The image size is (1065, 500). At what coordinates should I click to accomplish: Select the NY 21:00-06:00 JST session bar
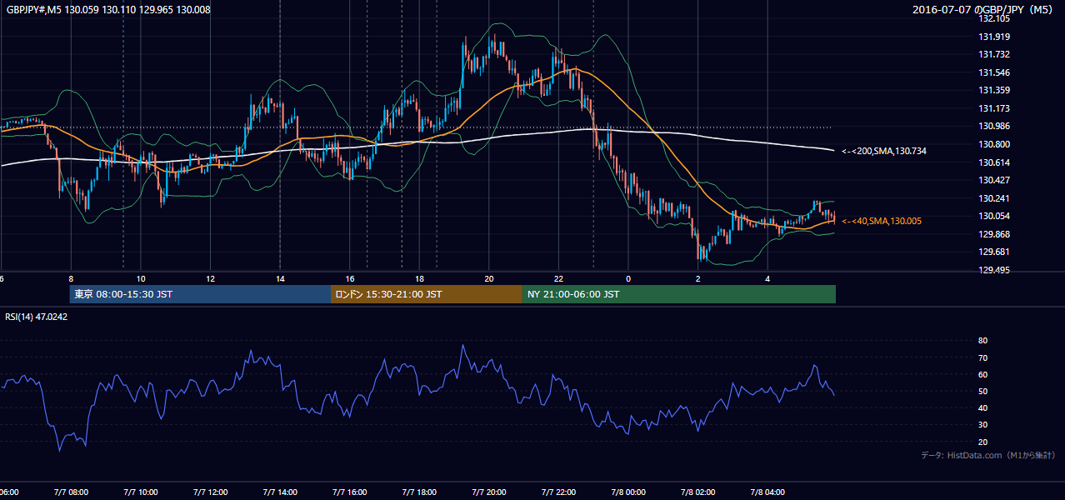tap(679, 294)
